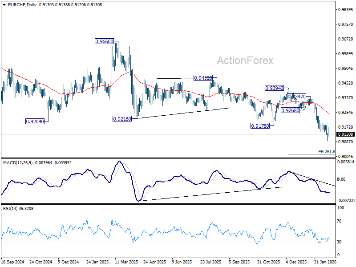356x267 pixels.
Task: Click the MACD(12,26,9) indicator title
Action: pyautogui.click(x=18, y=163)
